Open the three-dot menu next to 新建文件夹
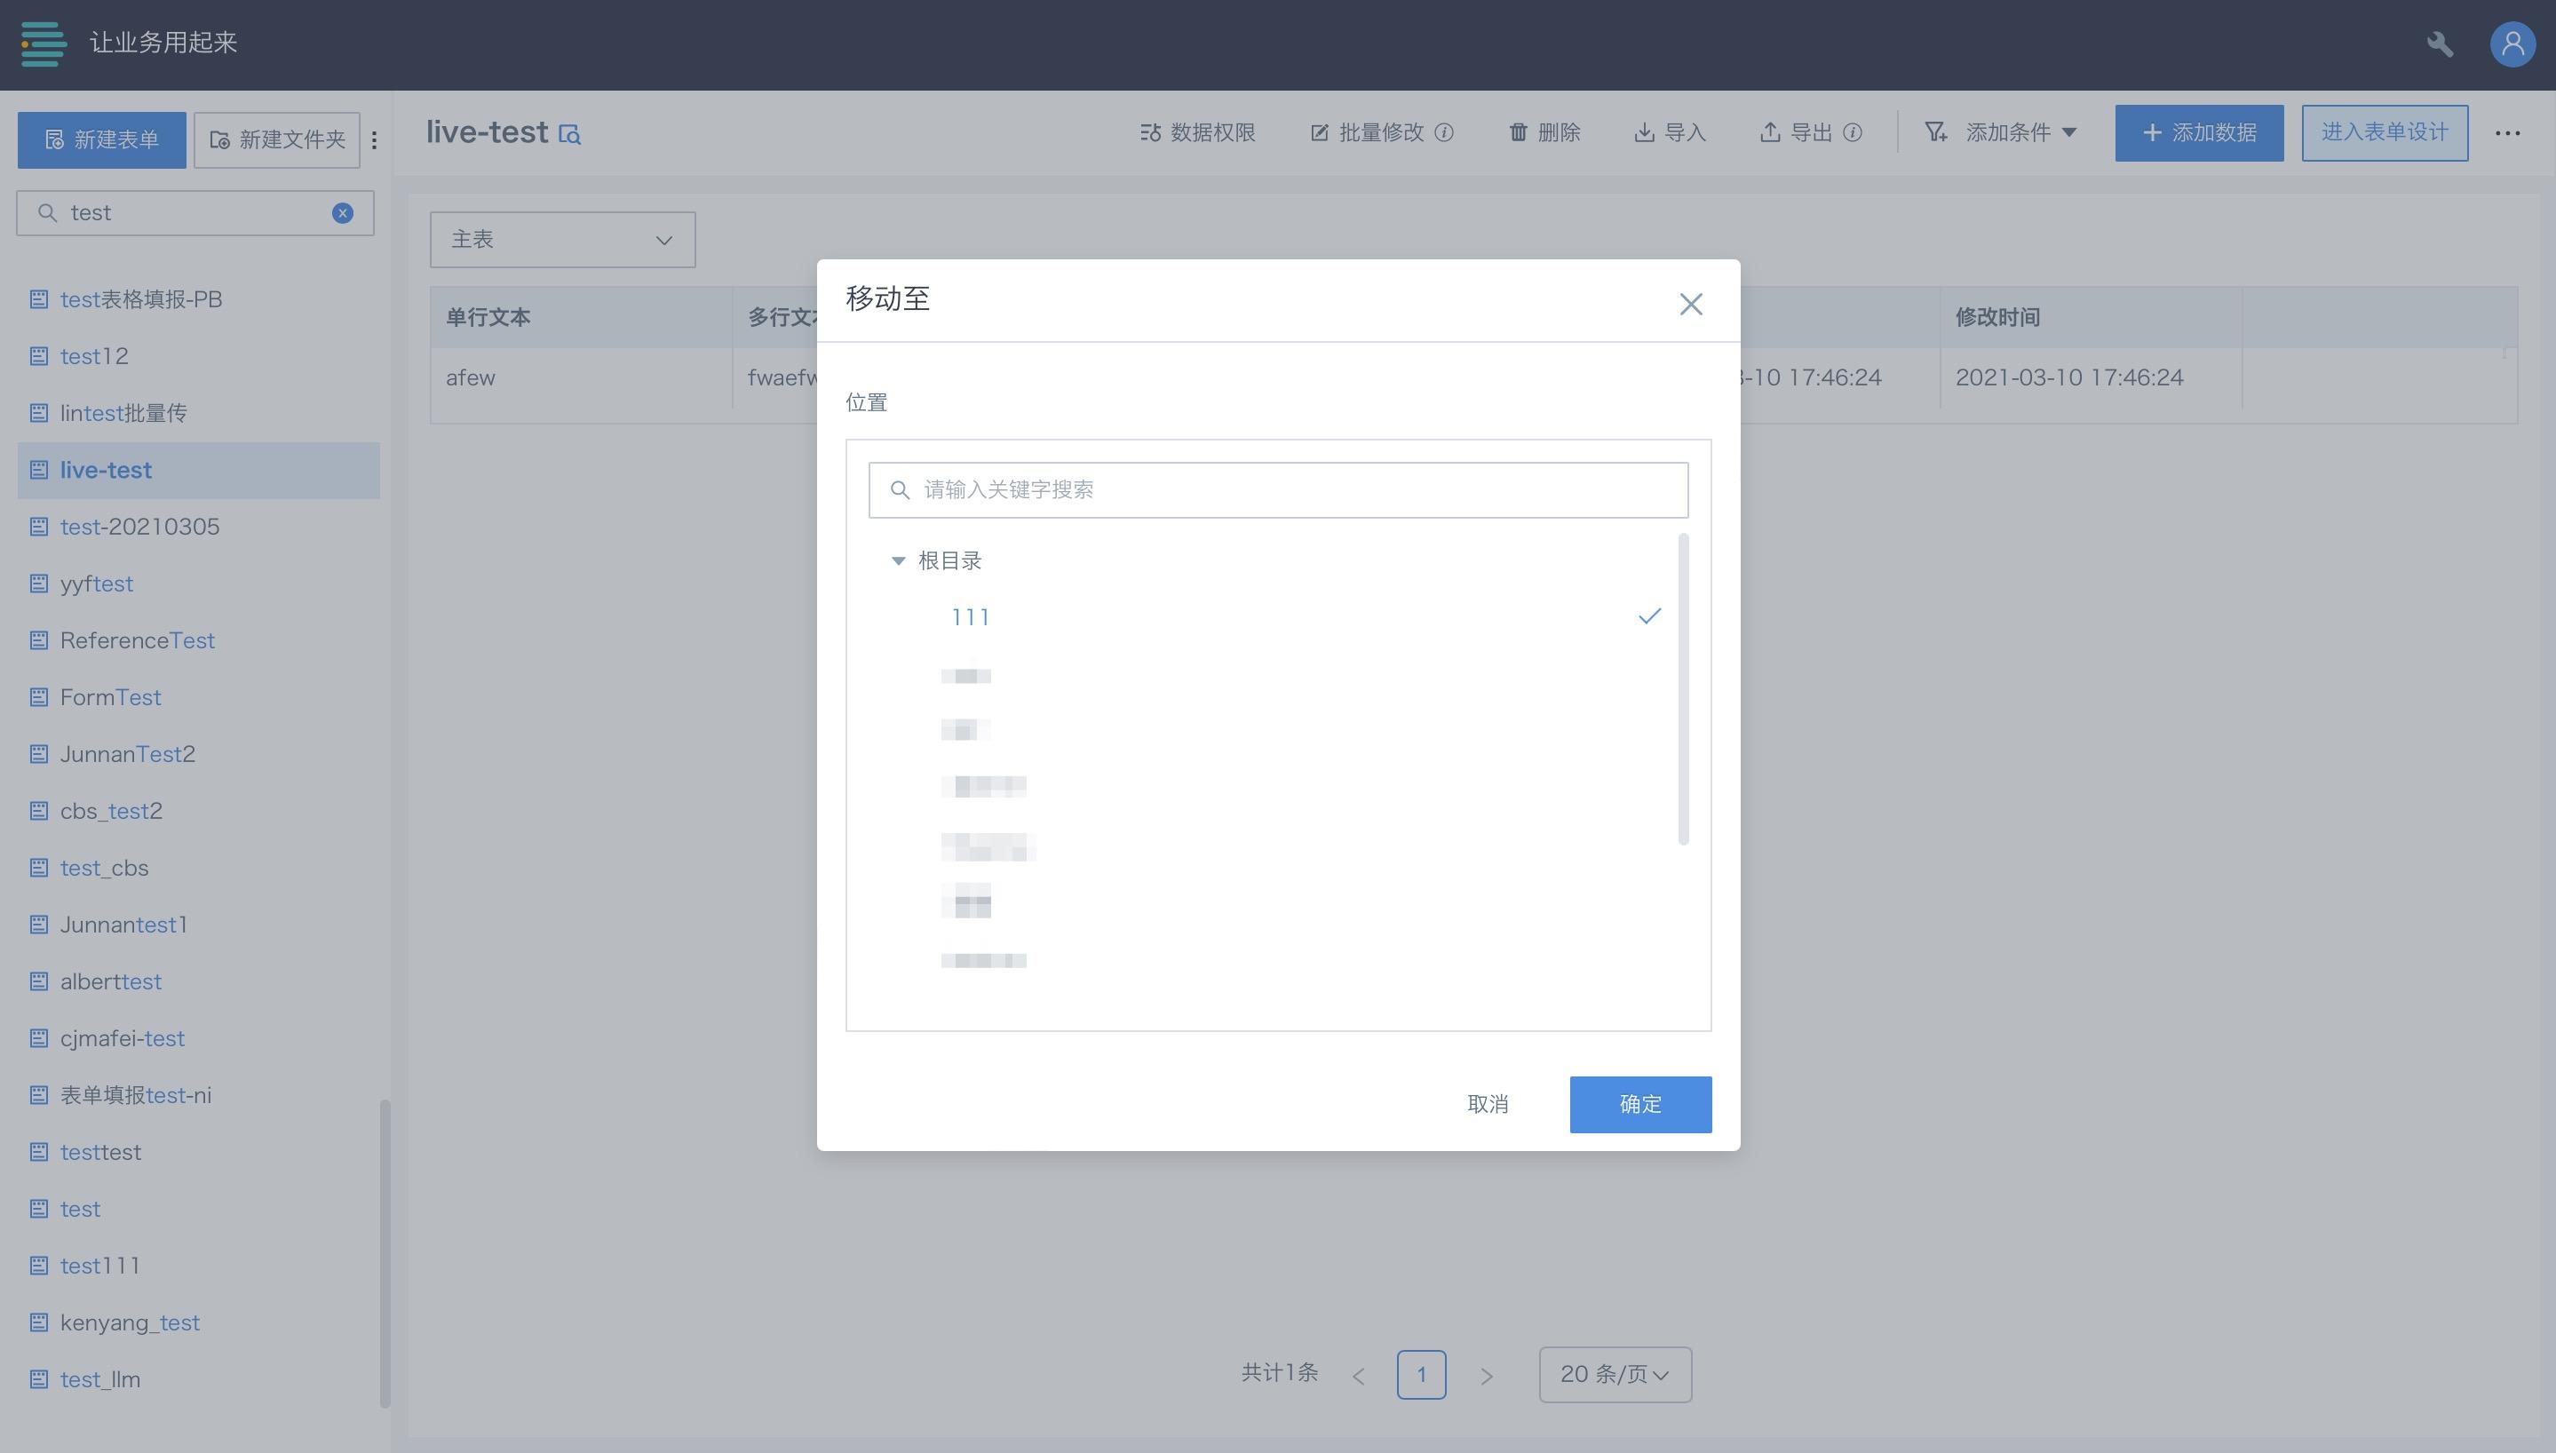Screen dimensions: 2556x1453 (x=374, y=139)
